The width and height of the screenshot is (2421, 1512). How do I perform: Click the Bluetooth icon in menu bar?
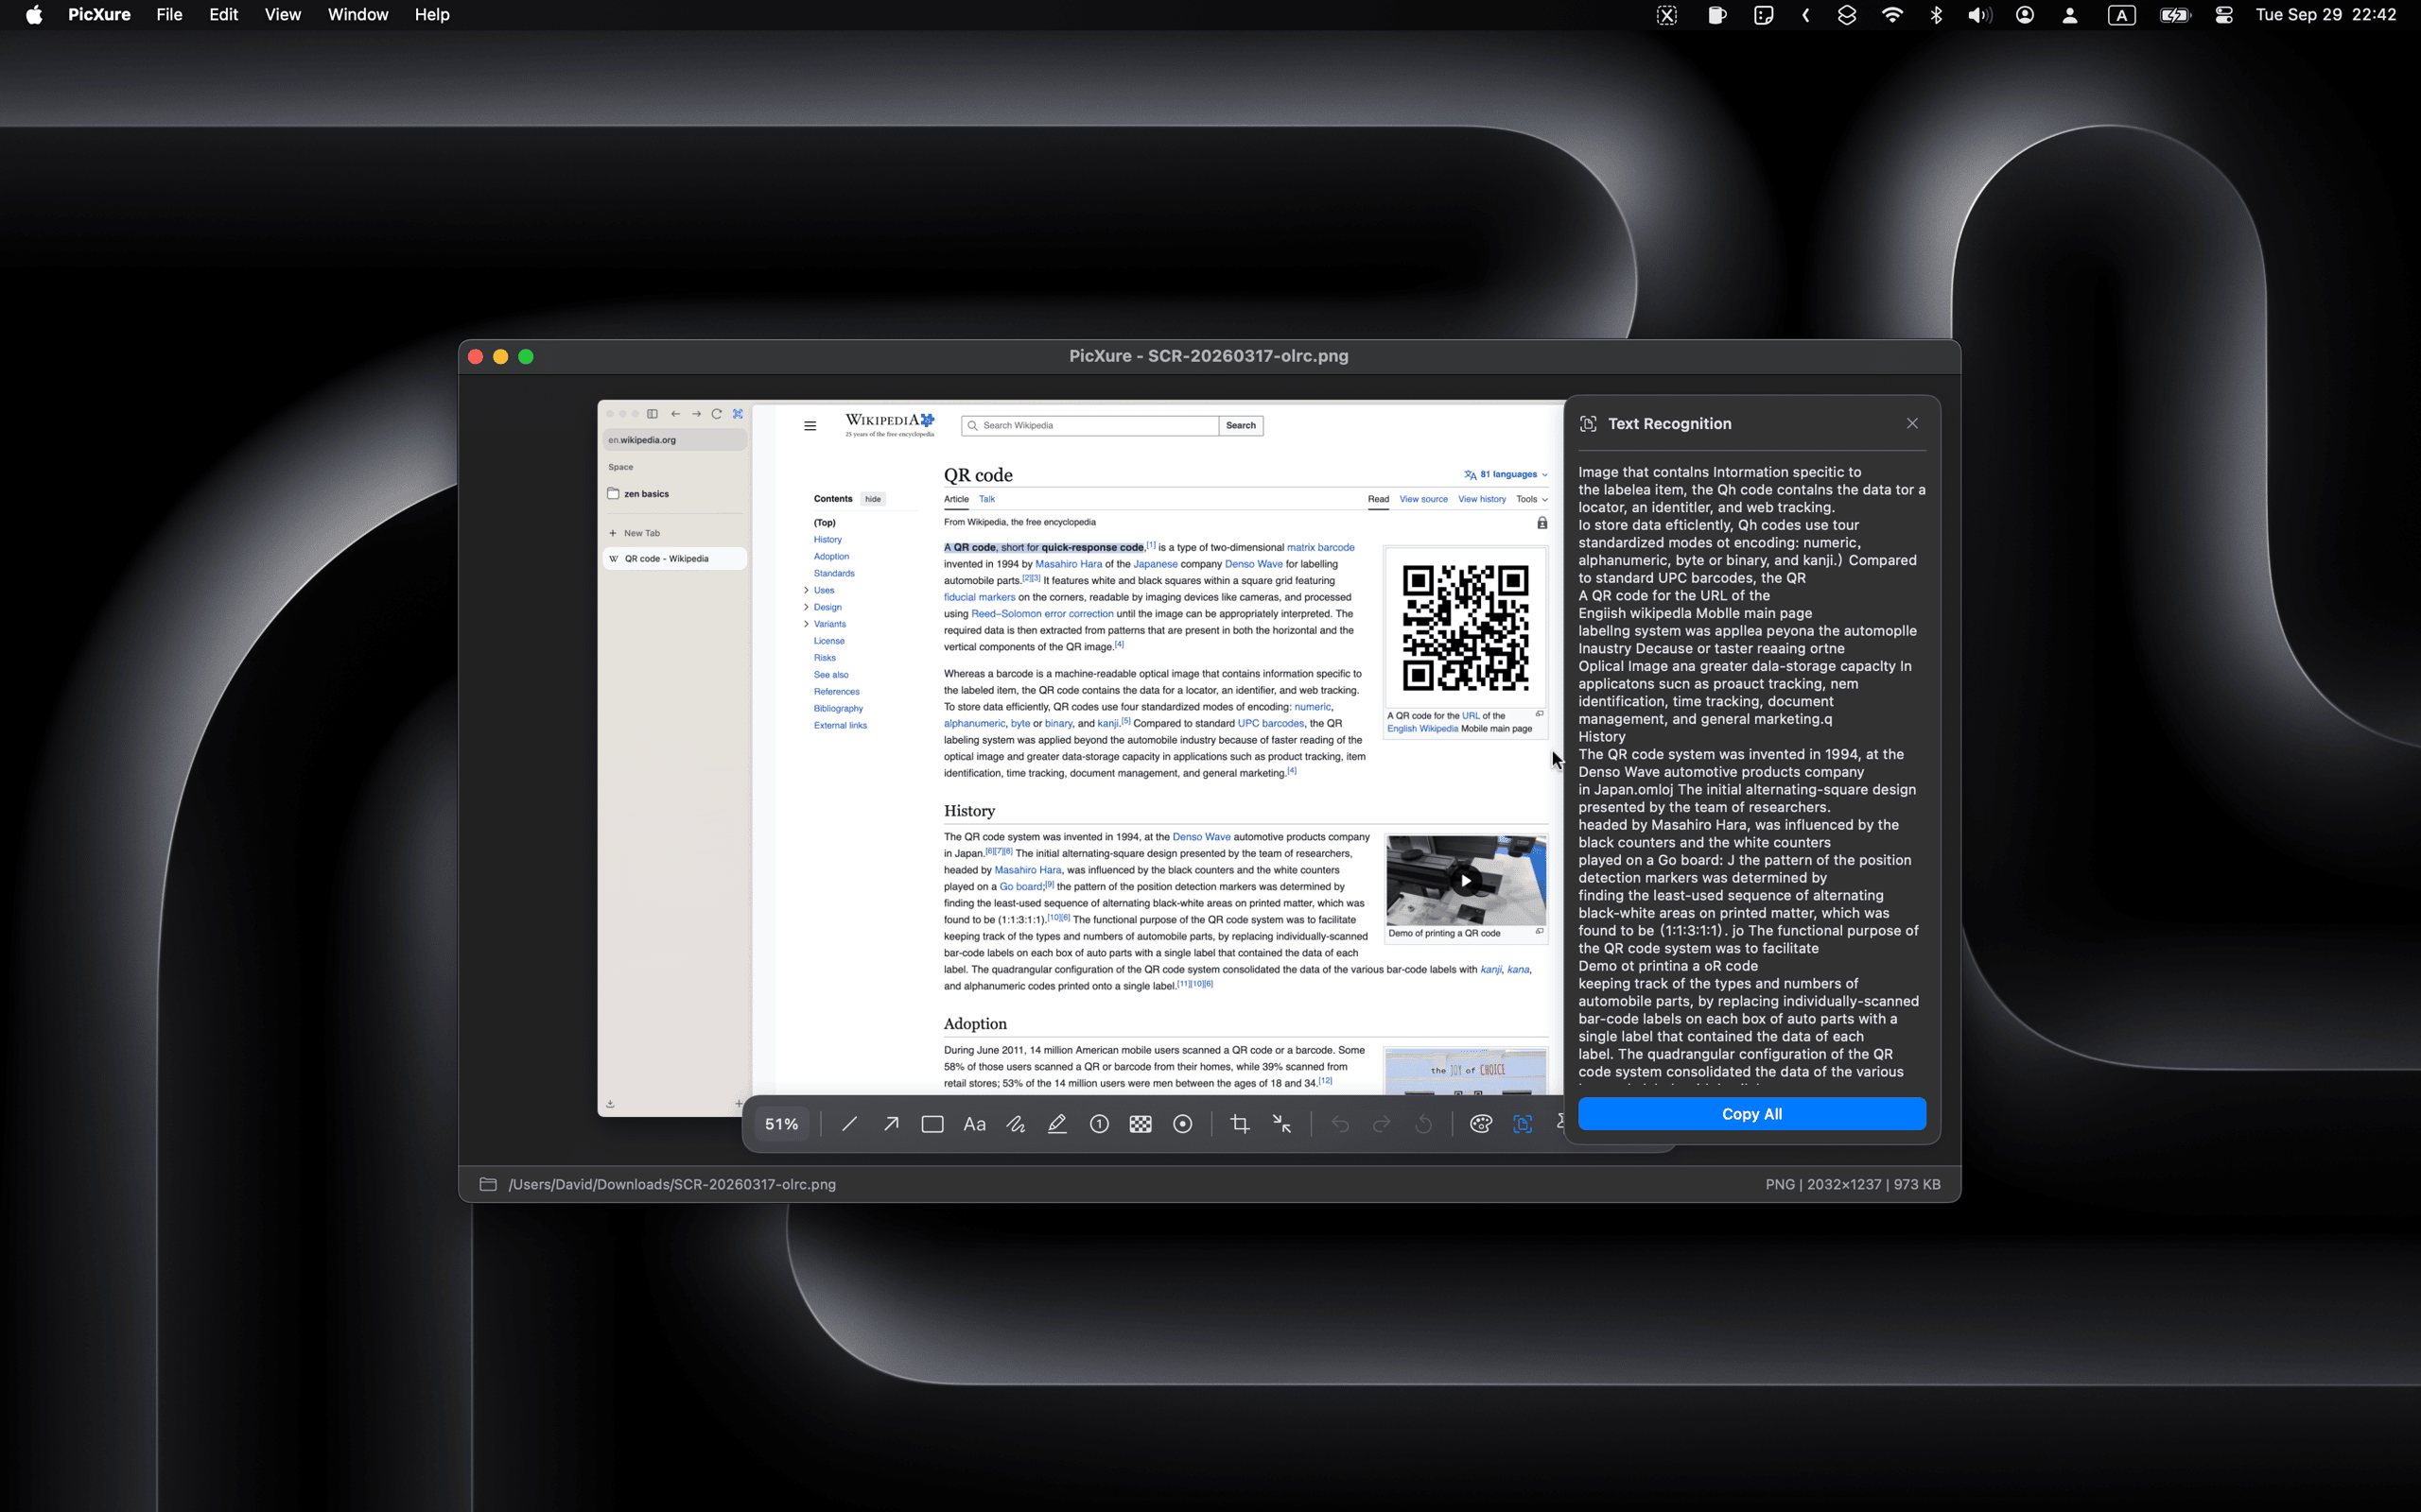coord(1936,15)
